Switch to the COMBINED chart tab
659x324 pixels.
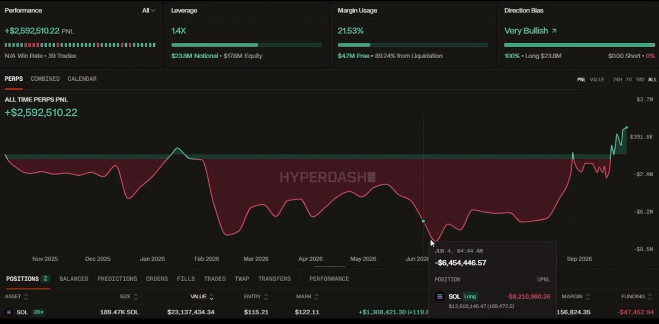45,79
